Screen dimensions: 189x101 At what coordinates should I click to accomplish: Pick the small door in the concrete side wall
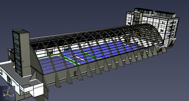pos(75,73)
